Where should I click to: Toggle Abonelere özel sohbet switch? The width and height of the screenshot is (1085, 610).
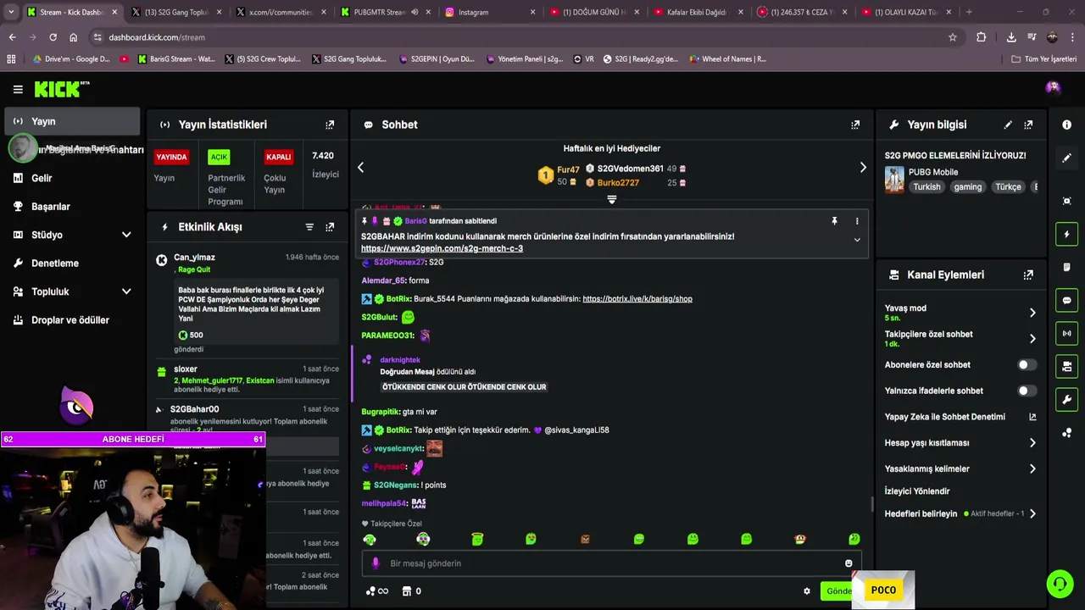pos(1026,365)
